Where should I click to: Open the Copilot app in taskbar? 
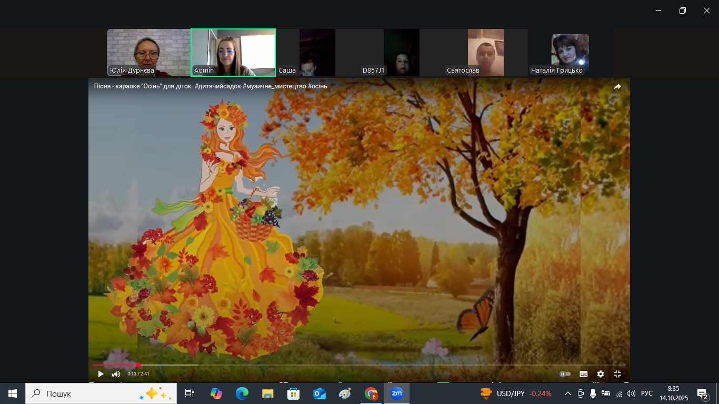[x=216, y=393]
